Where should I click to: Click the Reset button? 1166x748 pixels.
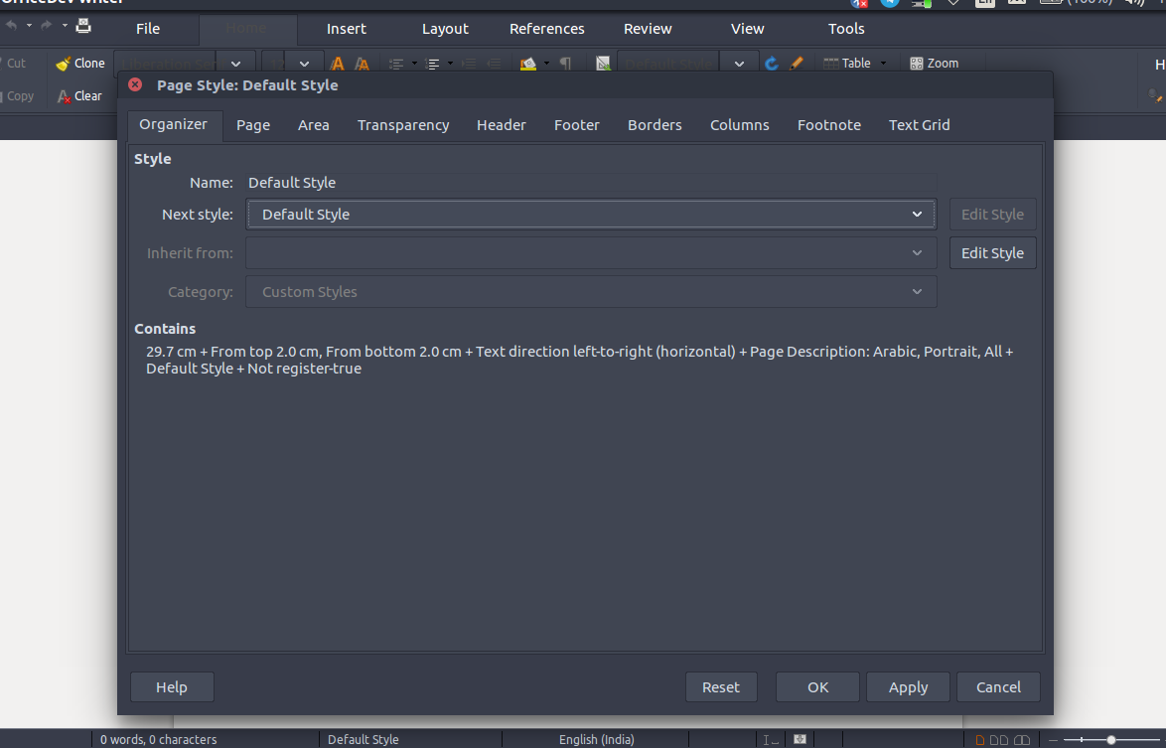click(x=721, y=687)
